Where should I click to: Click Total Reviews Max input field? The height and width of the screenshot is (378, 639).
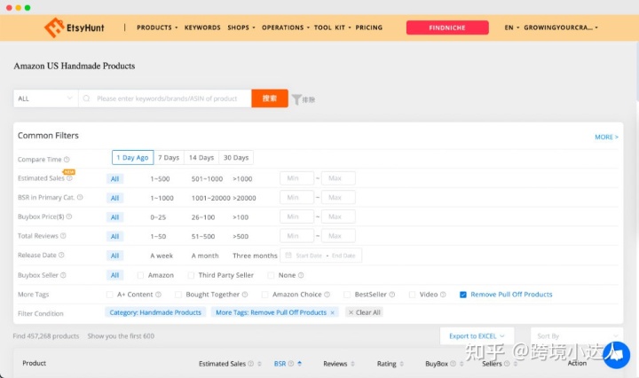[x=338, y=236]
